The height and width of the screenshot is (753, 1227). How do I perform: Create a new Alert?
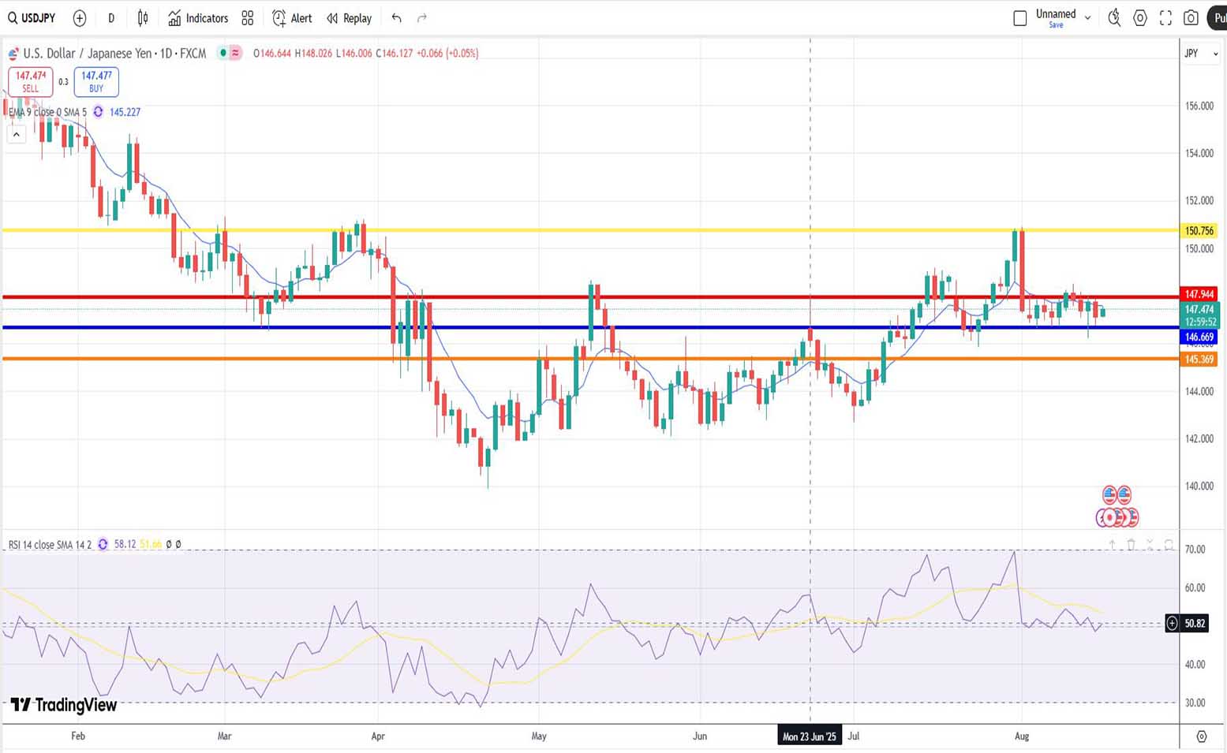click(292, 18)
